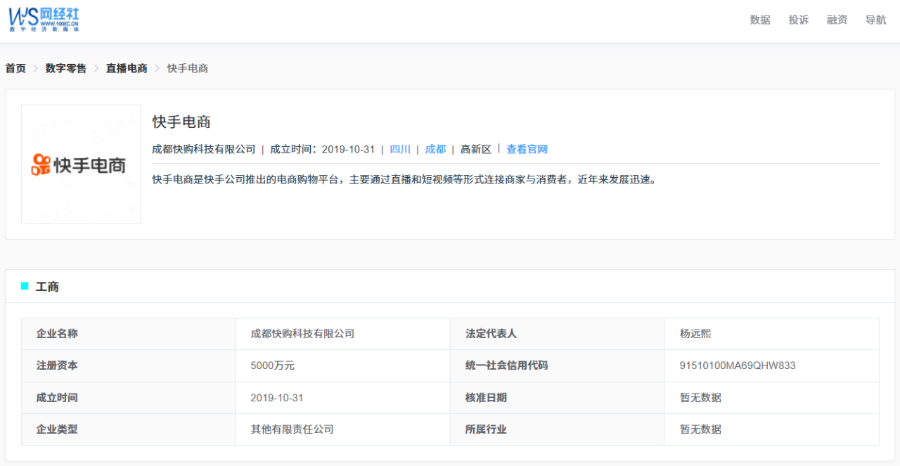Open the 四川 region link
The height and width of the screenshot is (466, 900).
[400, 149]
